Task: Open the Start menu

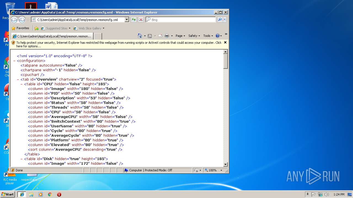Action: [7, 194]
